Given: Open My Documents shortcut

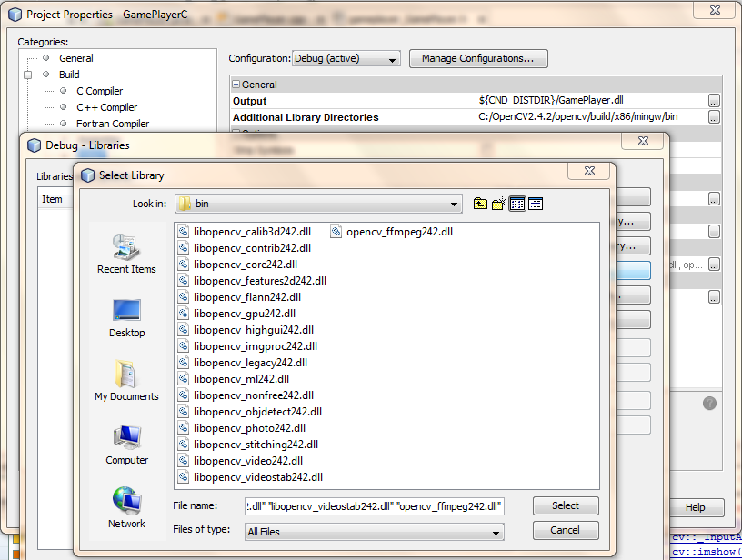Looking at the screenshot, I should pos(126,381).
